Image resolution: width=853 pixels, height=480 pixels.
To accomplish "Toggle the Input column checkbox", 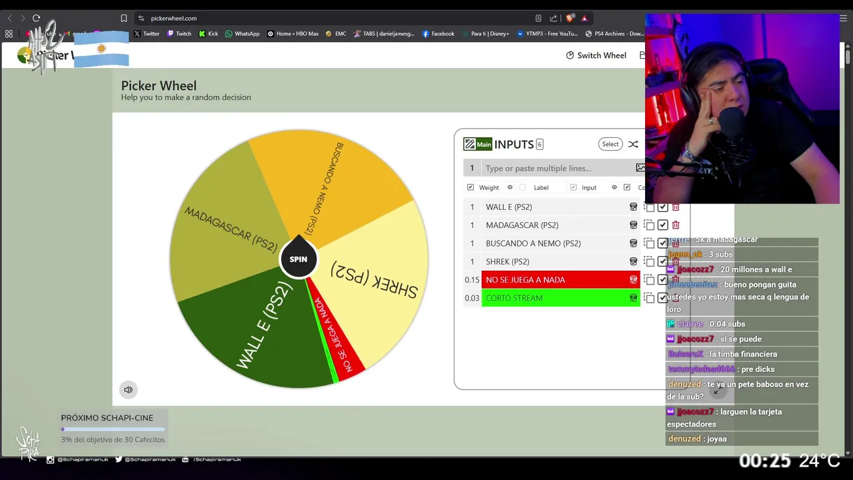I will (x=573, y=187).
